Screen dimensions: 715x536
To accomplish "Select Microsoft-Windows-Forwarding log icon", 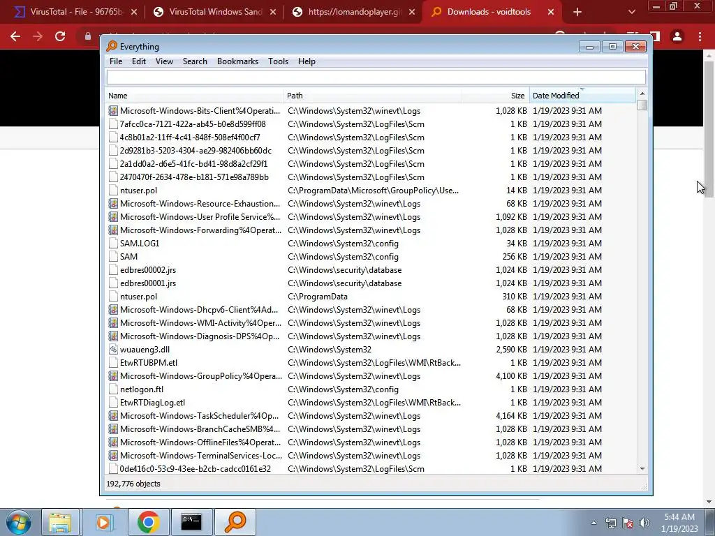I will click(113, 230).
